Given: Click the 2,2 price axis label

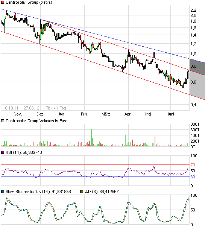Looking at the screenshot, I should (193, 10).
